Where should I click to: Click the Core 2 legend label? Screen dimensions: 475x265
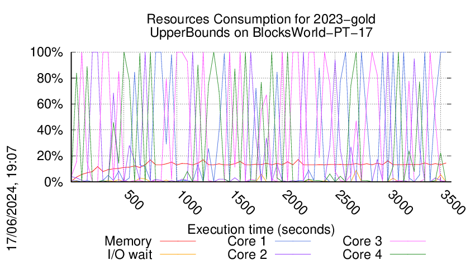(247, 254)
